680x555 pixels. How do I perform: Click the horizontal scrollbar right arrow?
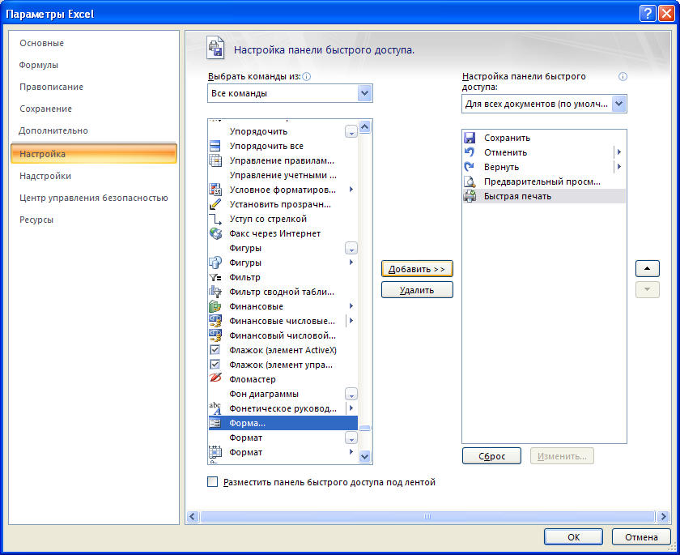pos(663,516)
